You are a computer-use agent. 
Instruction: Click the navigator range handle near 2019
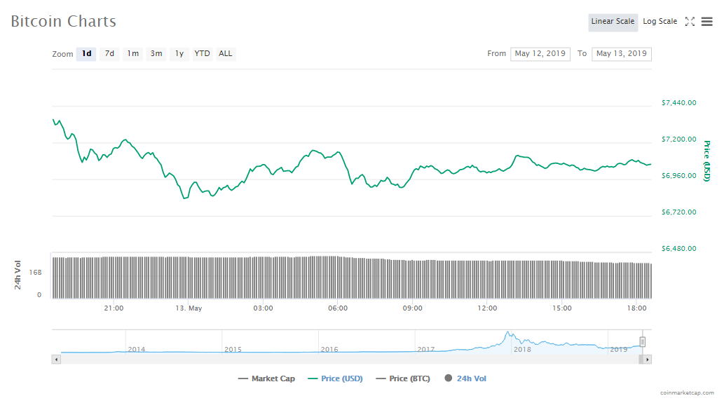tap(642, 342)
